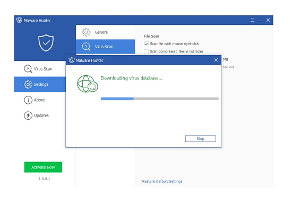Click the Updates arrow icon in sidebar
Image resolution: width=292 pixels, height=205 pixels.
[28, 115]
